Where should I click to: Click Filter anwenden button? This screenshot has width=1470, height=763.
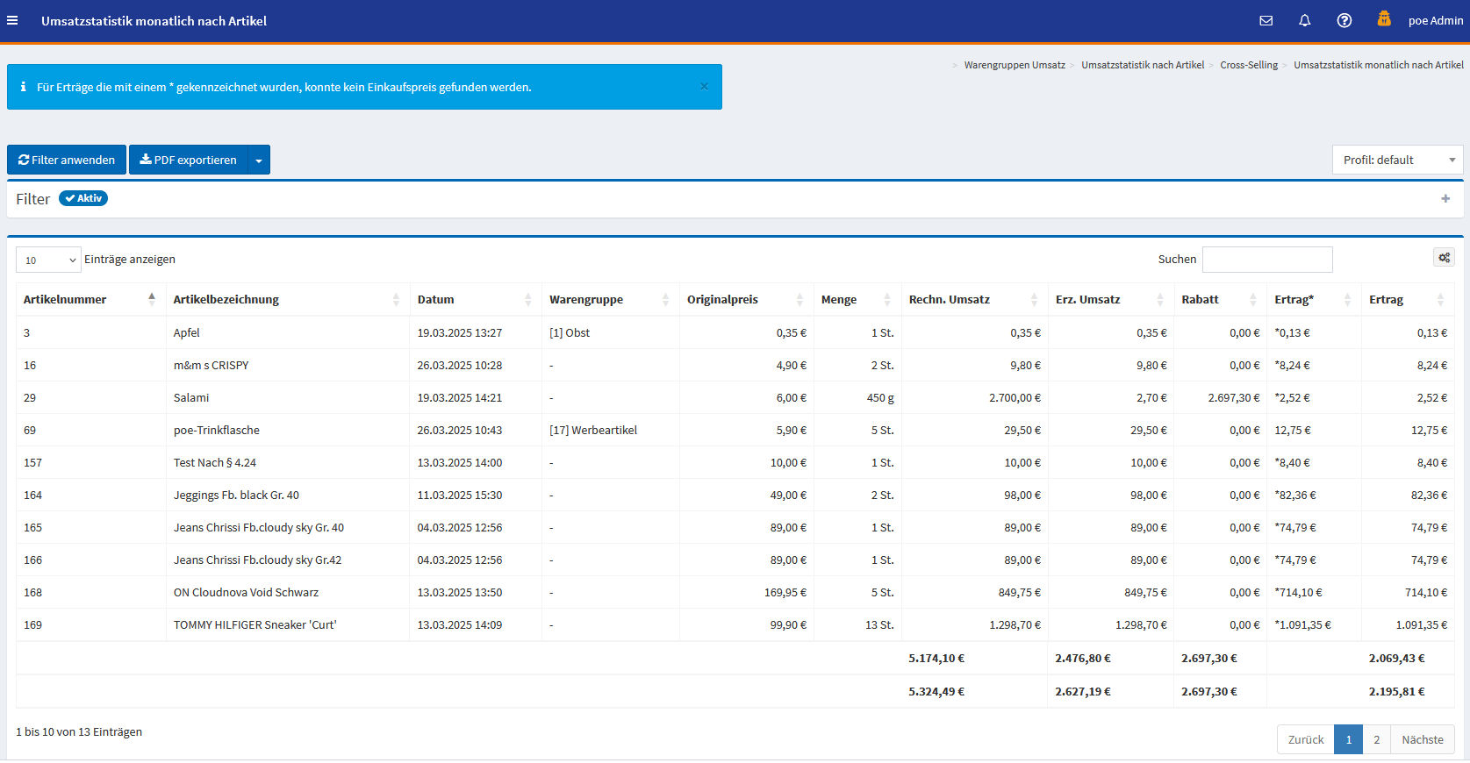(67, 160)
